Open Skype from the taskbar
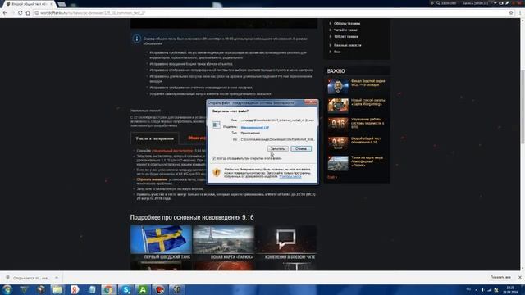Image resolution: width=525 pixels, height=295 pixels. (x=126, y=289)
